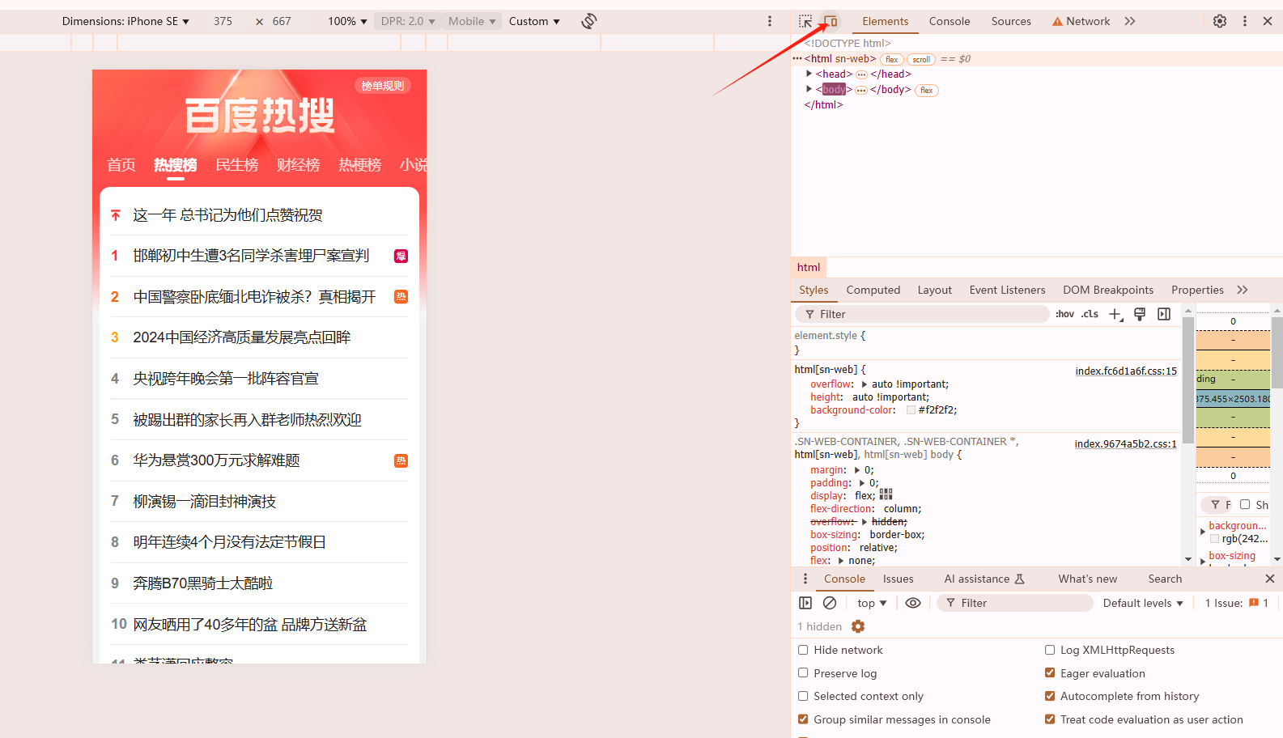Screen dimensions: 1283x738
Task: Click the viewport width field 375
Action: point(223,21)
